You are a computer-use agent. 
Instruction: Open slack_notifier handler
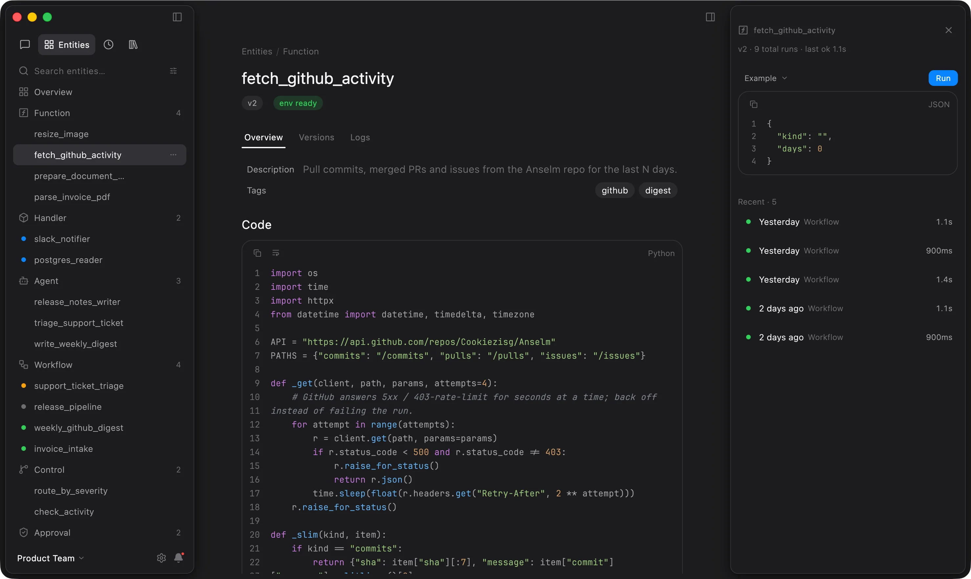tap(99, 239)
